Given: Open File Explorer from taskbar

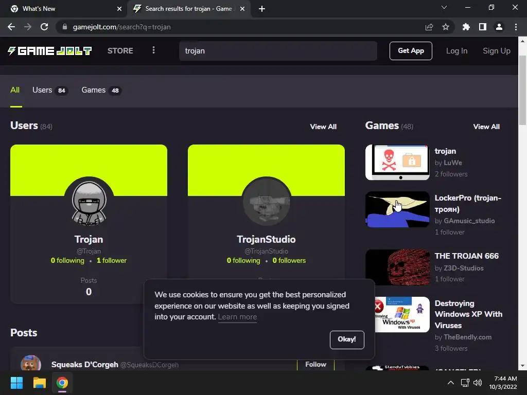Looking at the screenshot, I should 39,383.
